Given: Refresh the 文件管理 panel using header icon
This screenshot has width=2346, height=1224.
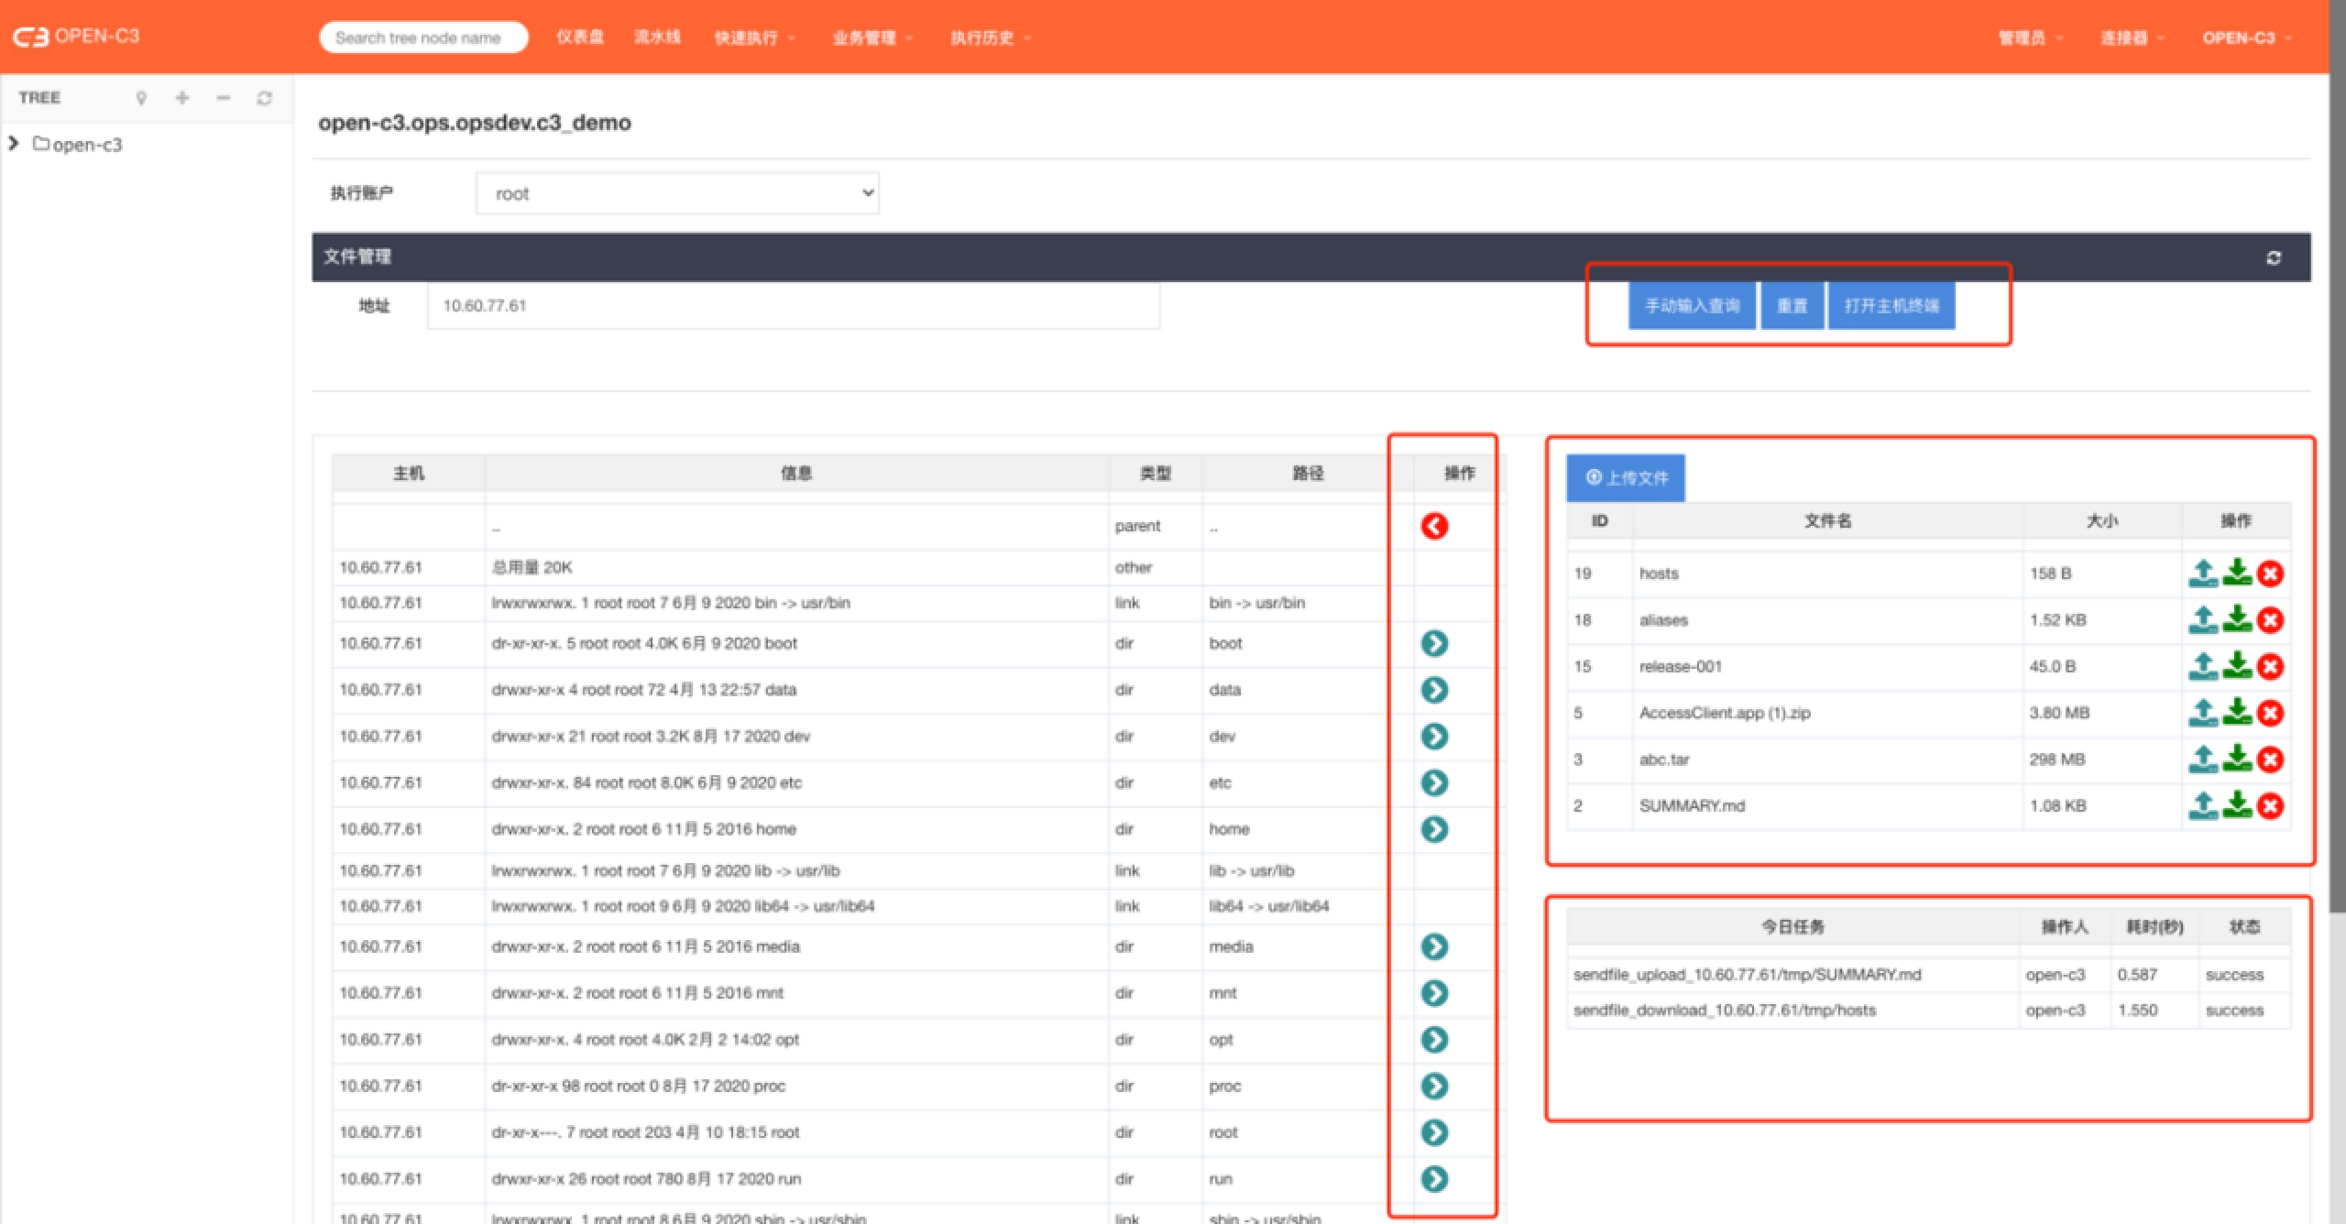Looking at the screenshot, I should (2274, 257).
